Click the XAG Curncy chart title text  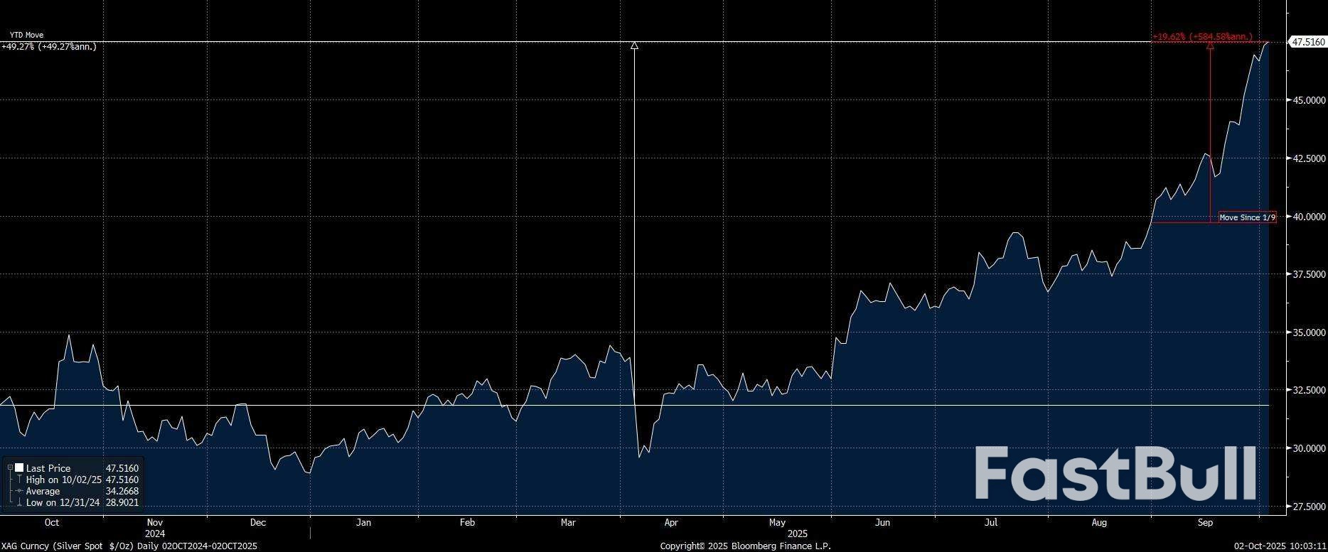[x=129, y=546]
